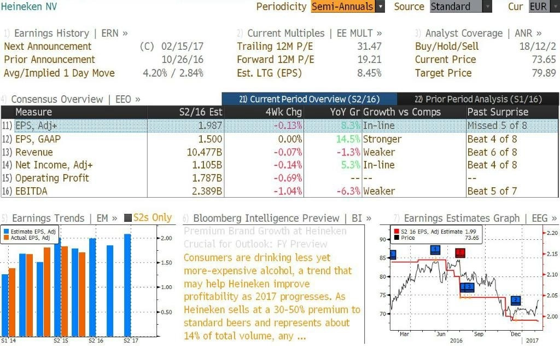Click blue Estimate EPS legend swatch
The height and width of the screenshot is (346, 560).
point(6,232)
